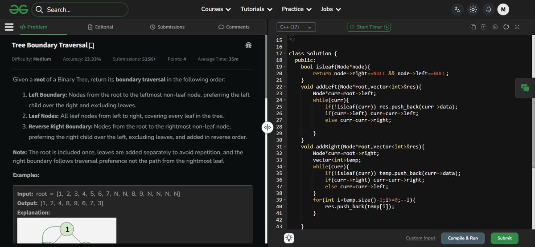Expand the Practice dropdown
This screenshot has width=535, height=247.
pos(296,9)
